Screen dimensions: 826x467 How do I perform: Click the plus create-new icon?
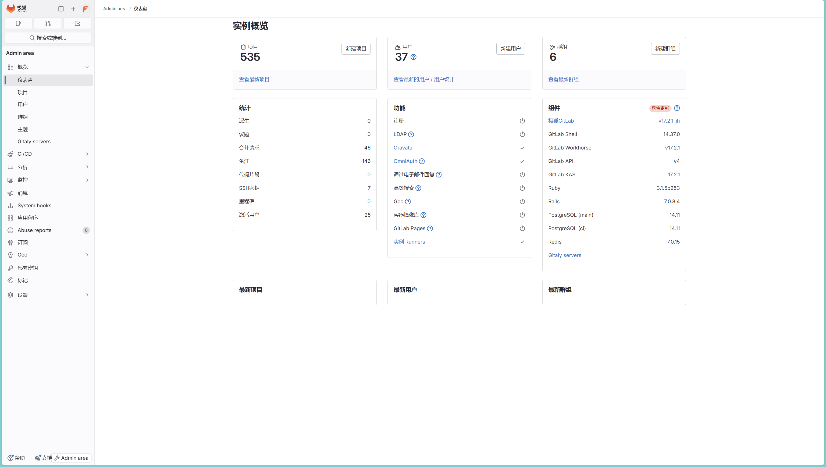click(73, 9)
